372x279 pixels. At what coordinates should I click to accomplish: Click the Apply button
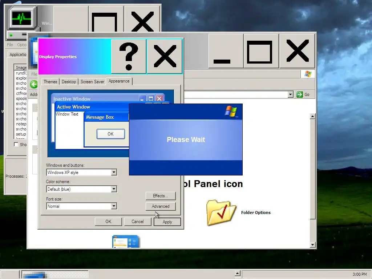167,222
